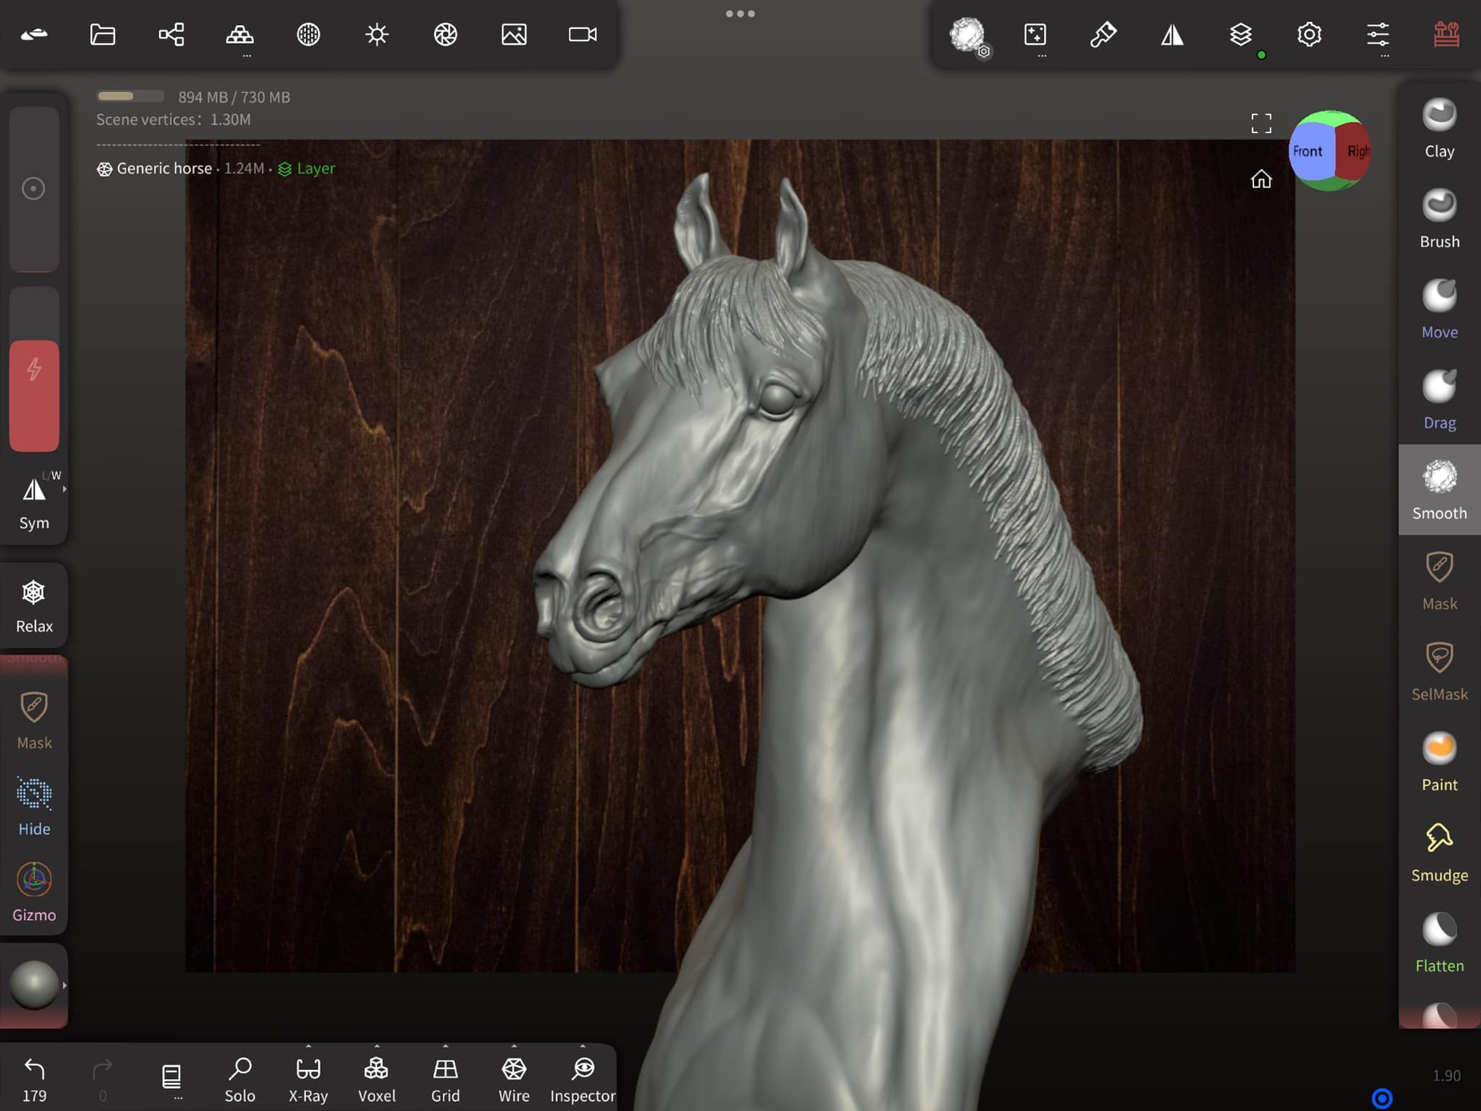Open the Layers panel icon

[x=1241, y=34]
